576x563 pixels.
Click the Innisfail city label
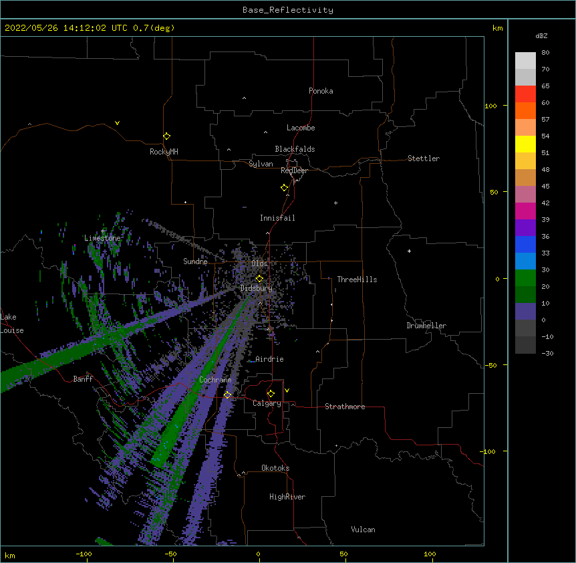(x=277, y=218)
